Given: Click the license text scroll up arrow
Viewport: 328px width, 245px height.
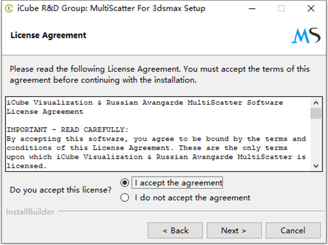Looking at the screenshot, I should point(316,103).
